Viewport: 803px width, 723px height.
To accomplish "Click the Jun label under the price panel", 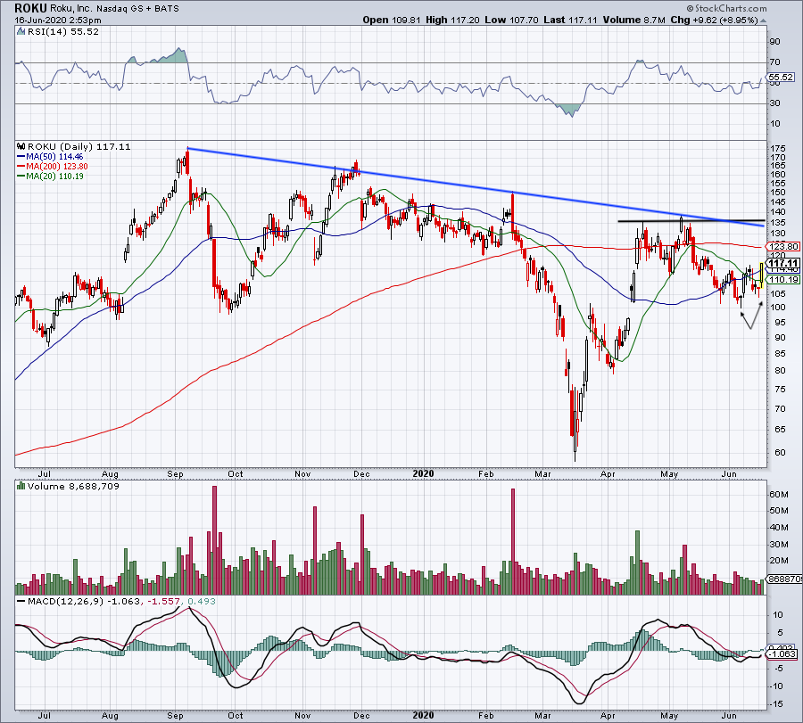I will [729, 474].
